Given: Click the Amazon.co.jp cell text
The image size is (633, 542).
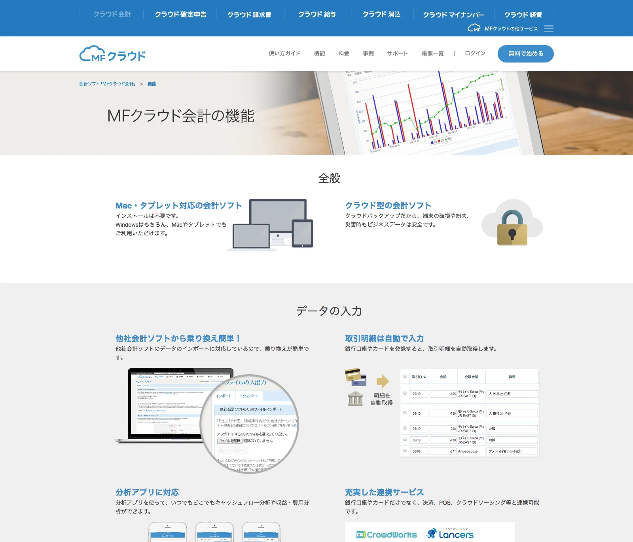Looking at the screenshot, I should point(468,451).
